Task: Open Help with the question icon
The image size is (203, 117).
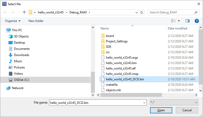Action: 197,21
